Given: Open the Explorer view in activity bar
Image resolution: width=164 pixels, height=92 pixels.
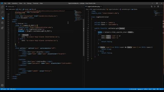Looking at the screenshot, I should point(2,7).
